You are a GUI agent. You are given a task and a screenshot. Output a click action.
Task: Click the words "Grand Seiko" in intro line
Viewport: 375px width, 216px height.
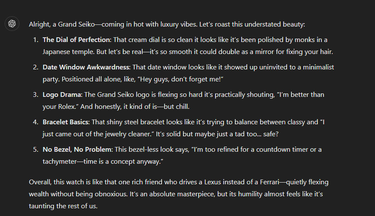(x=77, y=24)
